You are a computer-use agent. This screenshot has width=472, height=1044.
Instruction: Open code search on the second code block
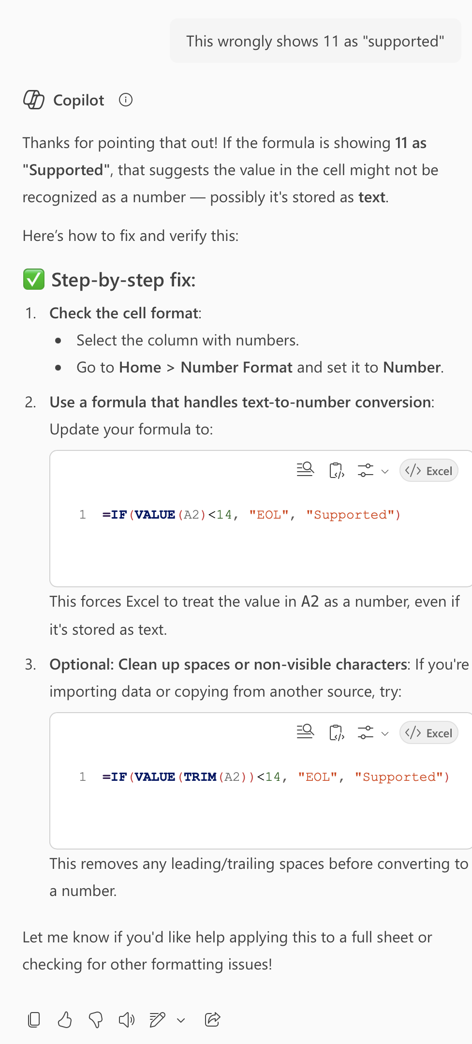click(305, 732)
